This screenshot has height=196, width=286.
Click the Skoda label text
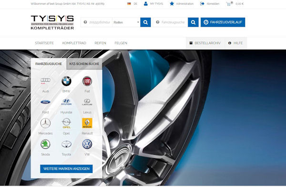(x=45, y=154)
